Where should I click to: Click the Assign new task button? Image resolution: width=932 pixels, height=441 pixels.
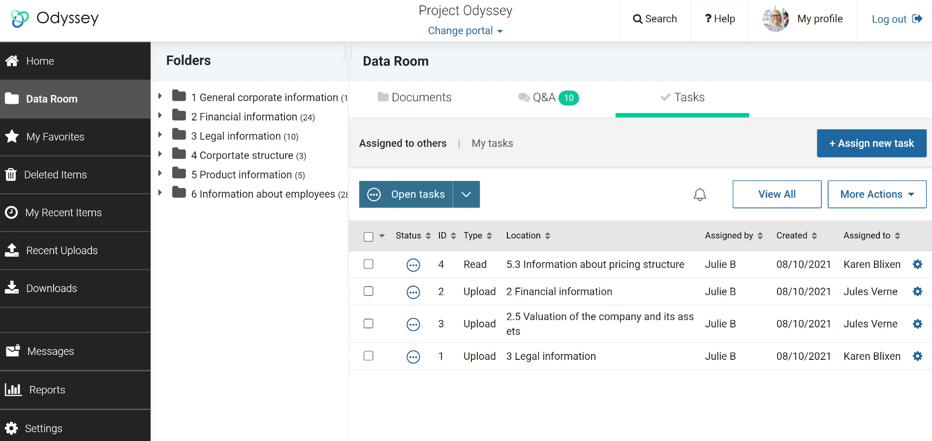(x=871, y=144)
